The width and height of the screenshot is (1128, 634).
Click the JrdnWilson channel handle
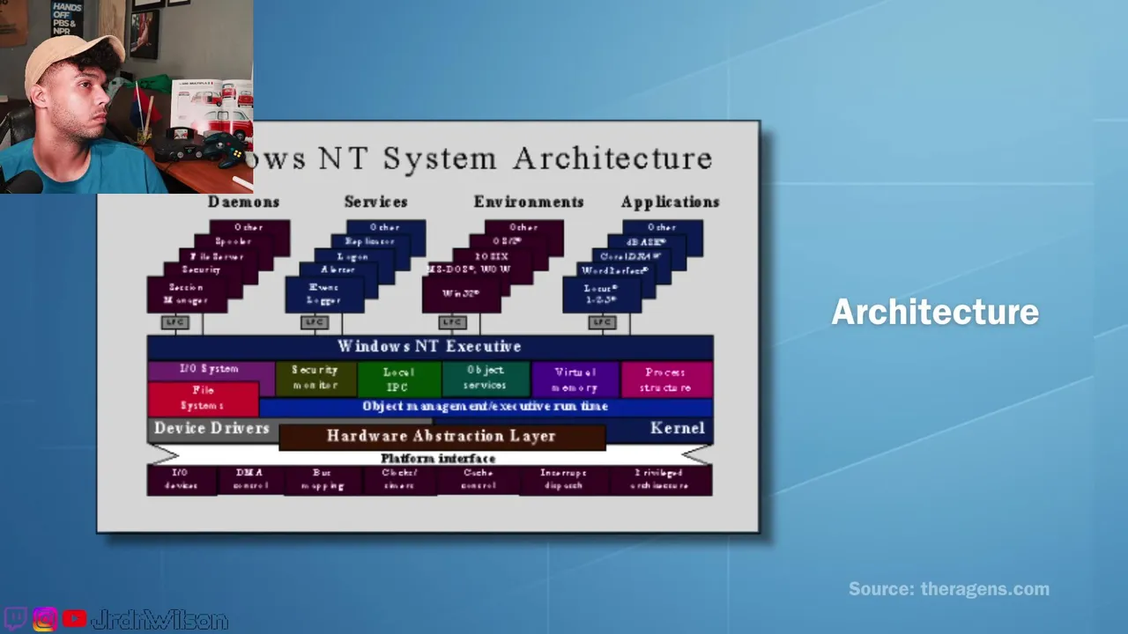[160, 620]
